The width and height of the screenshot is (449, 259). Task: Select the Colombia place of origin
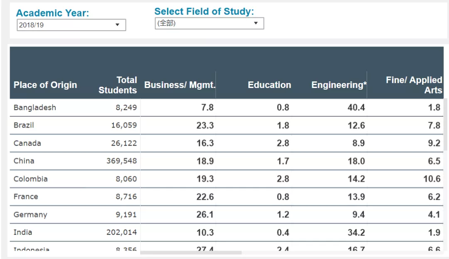click(x=30, y=179)
